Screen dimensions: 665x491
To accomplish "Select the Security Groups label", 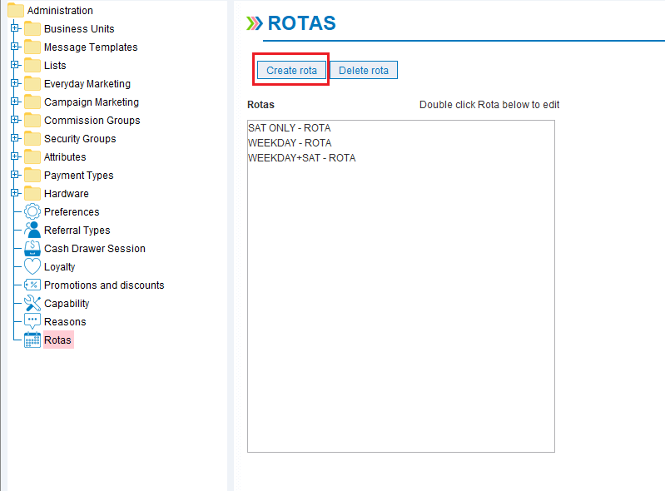I will point(80,139).
